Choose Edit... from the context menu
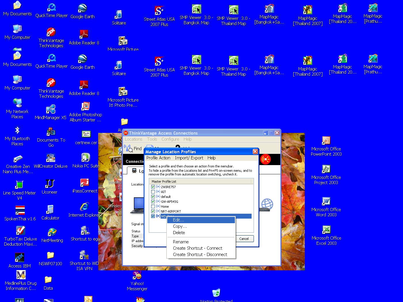This screenshot has height=302, width=403. [x=201, y=220]
